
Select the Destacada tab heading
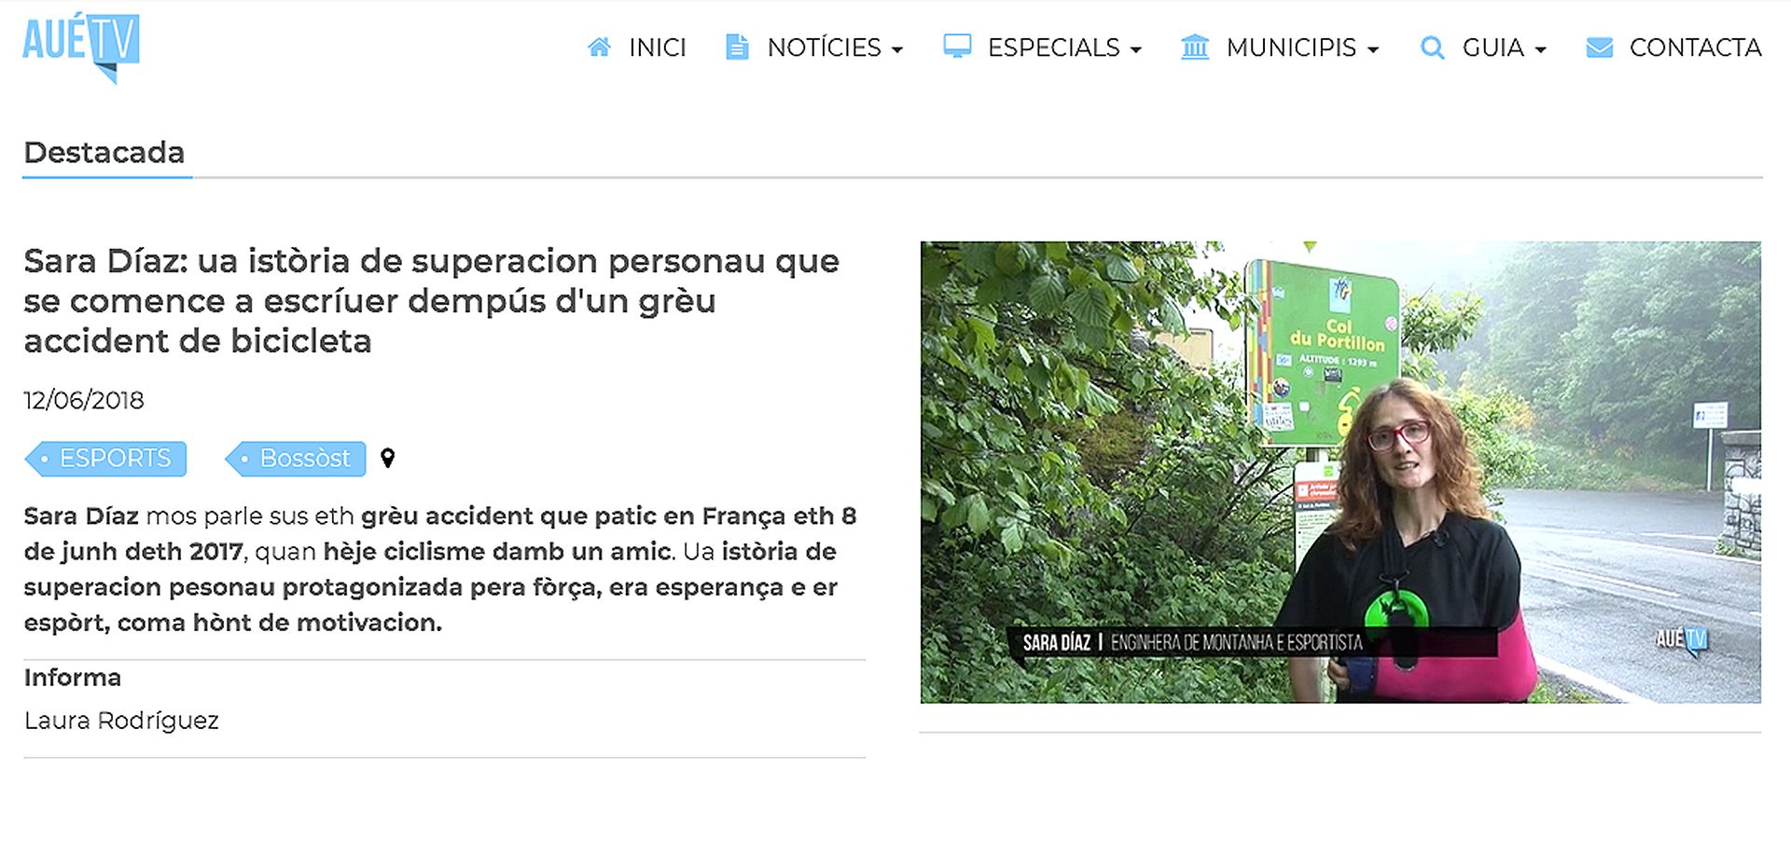104,152
